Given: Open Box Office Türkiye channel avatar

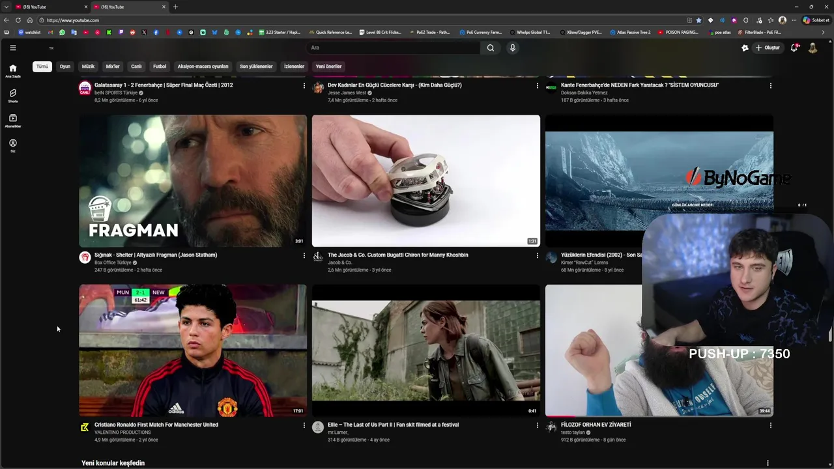Looking at the screenshot, I should click(x=85, y=257).
